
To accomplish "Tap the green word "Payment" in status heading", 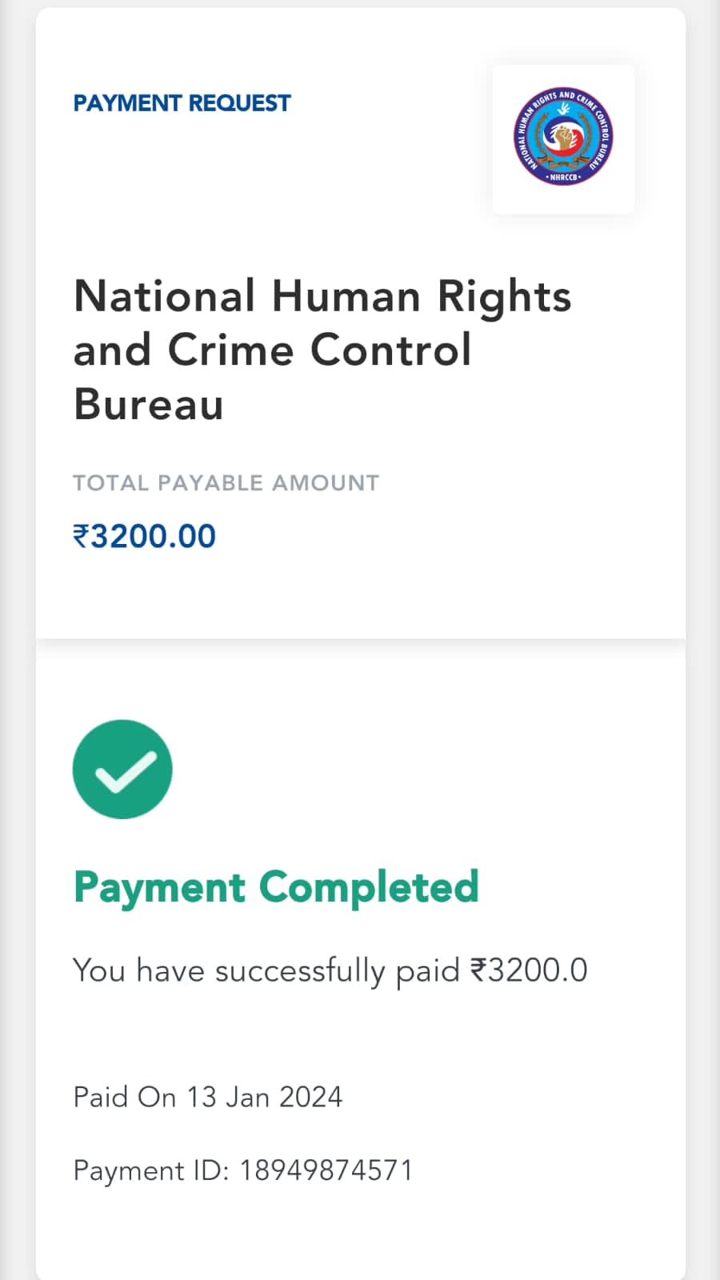I will point(159,887).
